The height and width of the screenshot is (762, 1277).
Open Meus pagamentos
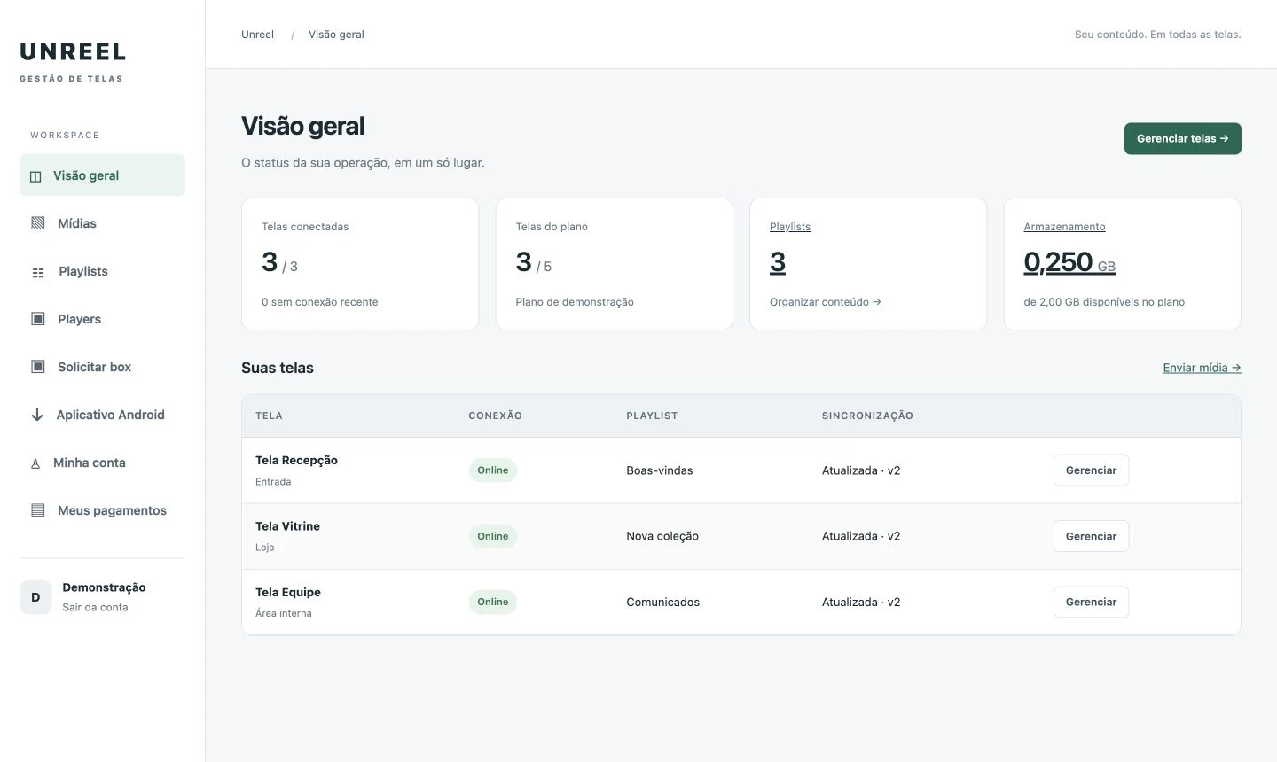pos(102,510)
